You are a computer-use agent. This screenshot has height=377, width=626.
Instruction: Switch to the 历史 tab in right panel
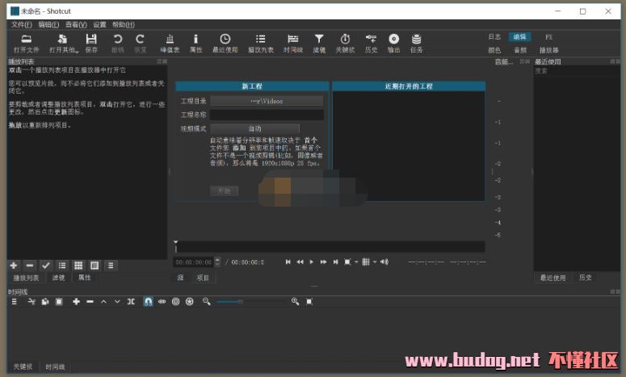click(x=586, y=278)
